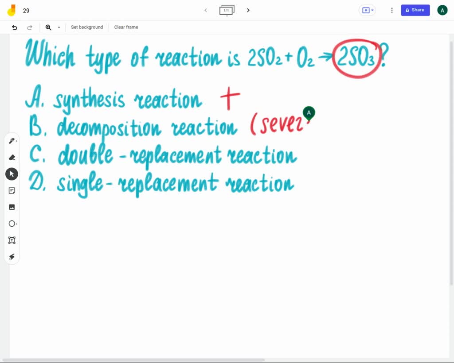Open Jamboard home via the logo
Viewport: 454px width, 363px height.
(x=12, y=10)
